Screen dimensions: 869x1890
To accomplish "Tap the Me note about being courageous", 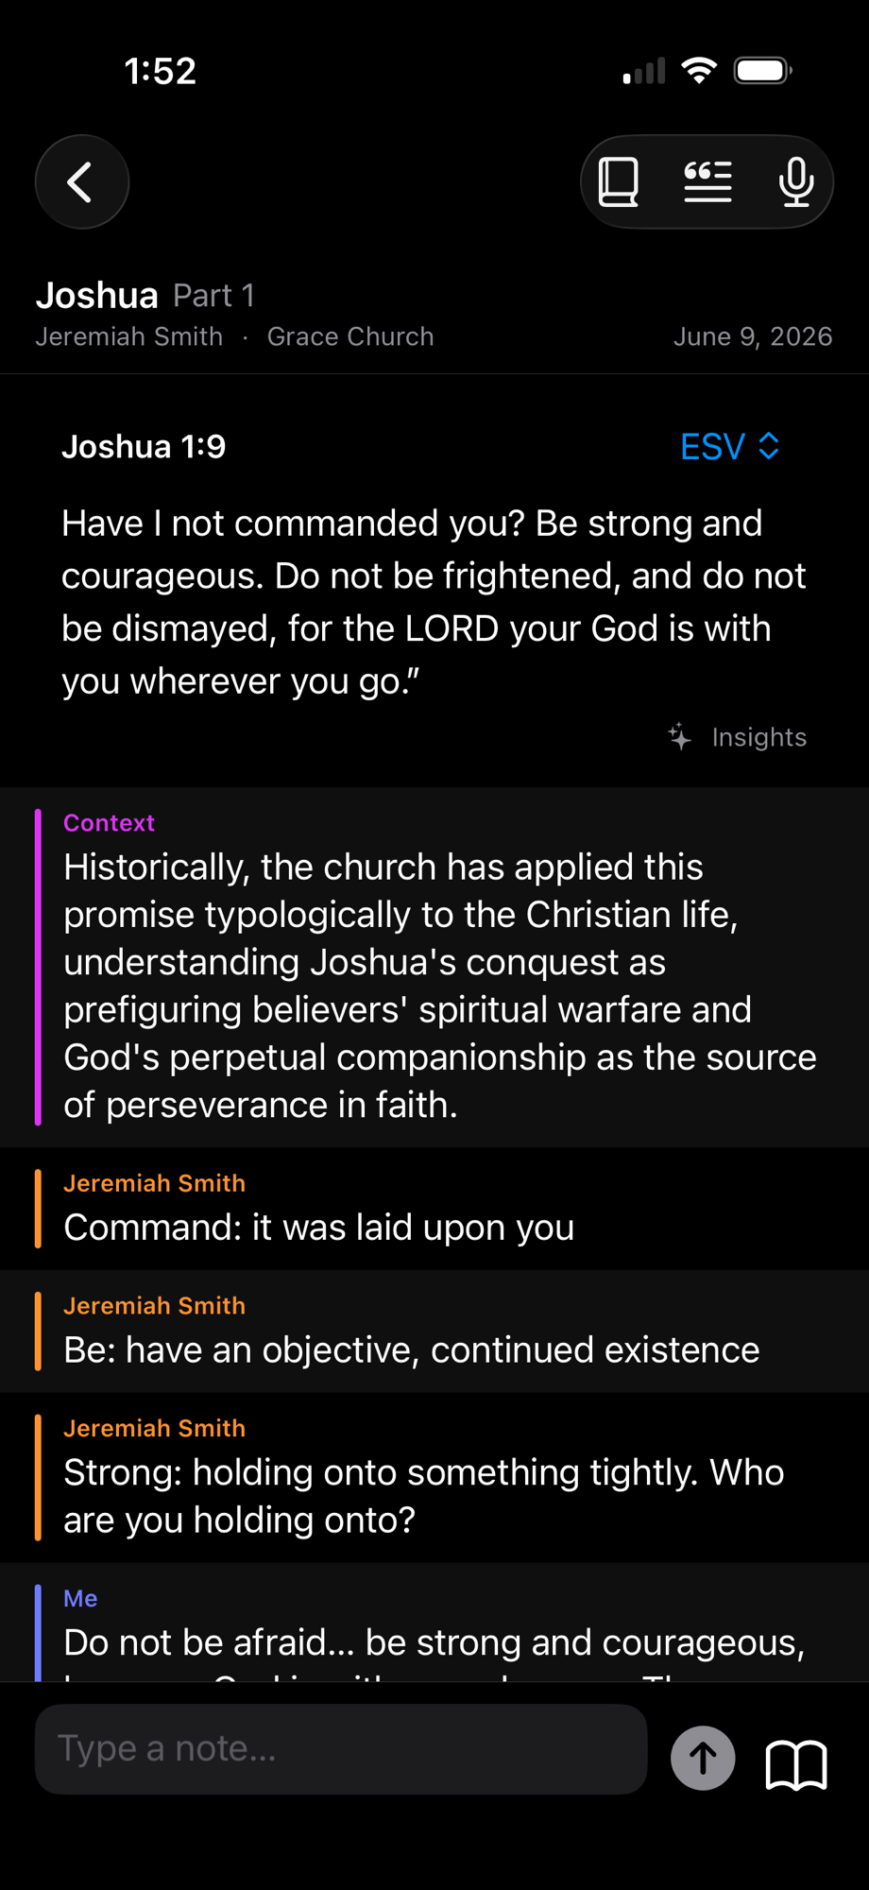I will click(434, 1622).
